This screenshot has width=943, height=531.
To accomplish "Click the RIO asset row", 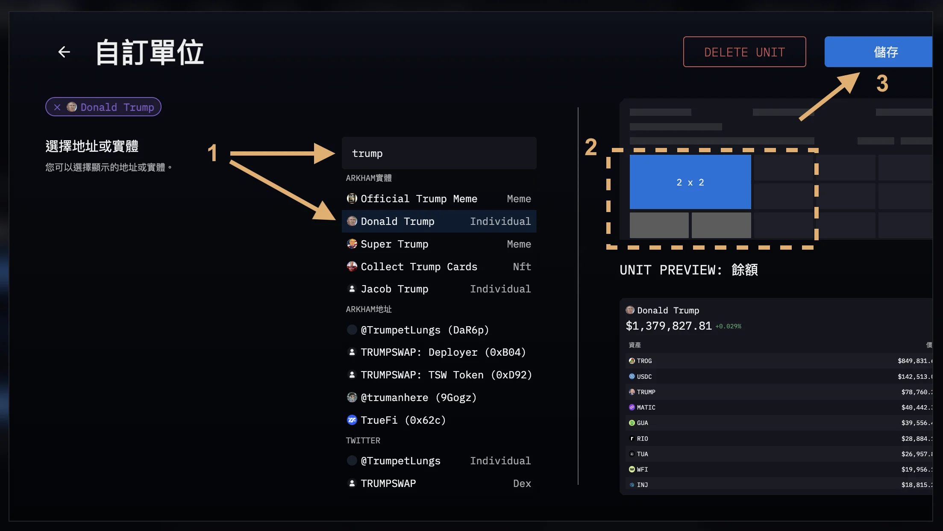I will (779, 439).
